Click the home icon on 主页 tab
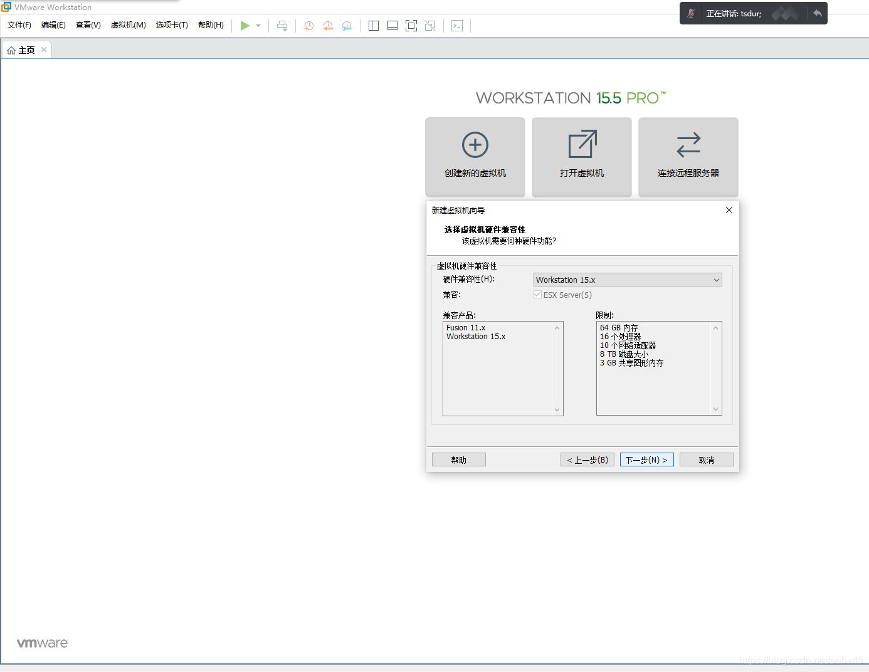This screenshot has width=869, height=672. pos(11,50)
